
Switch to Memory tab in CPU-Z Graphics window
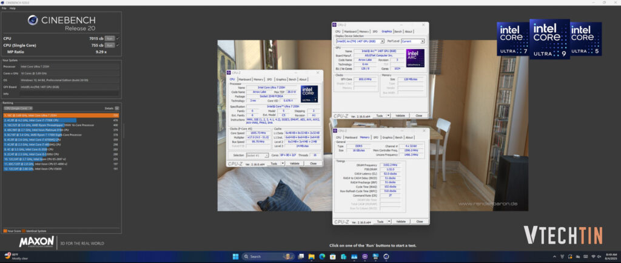pos(364,32)
